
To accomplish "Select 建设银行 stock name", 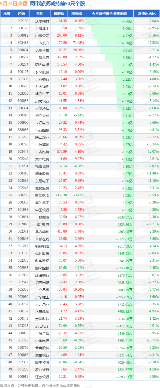I will click(x=42, y=275).
